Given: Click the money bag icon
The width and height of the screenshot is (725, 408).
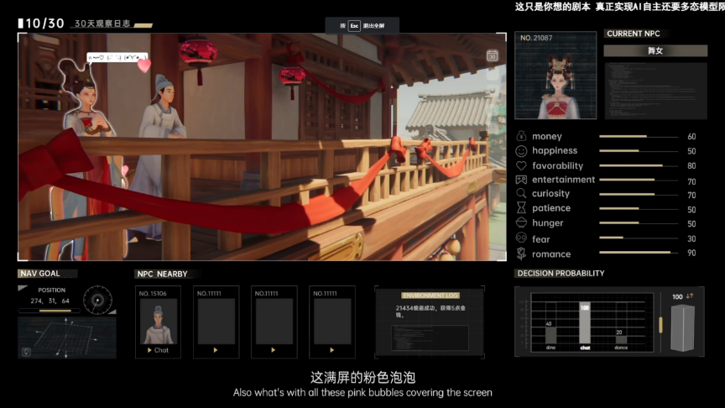Looking at the screenshot, I should [521, 136].
